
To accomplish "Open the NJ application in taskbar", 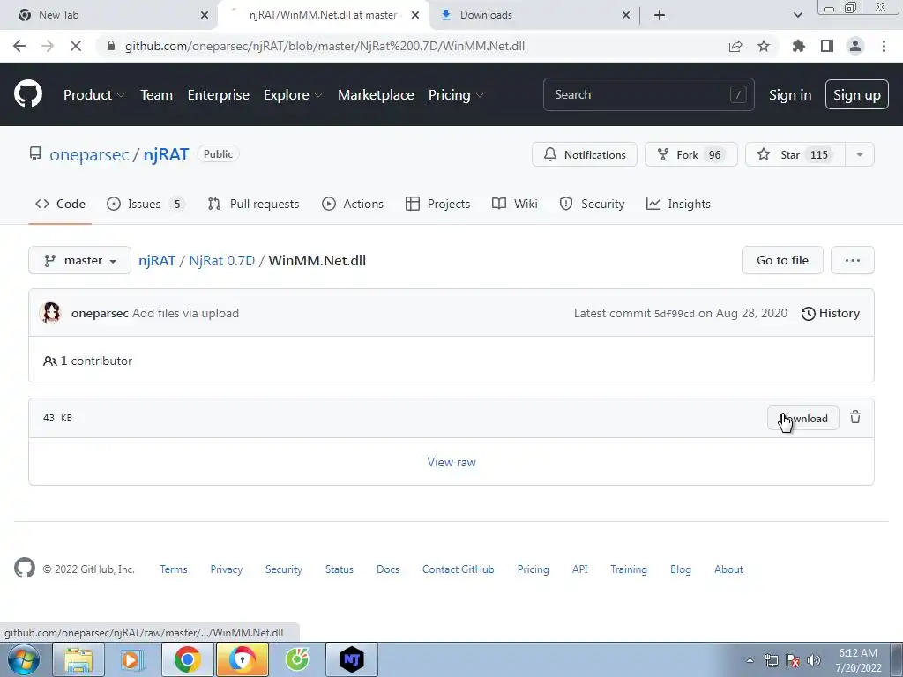I will pyautogui.click(x=352, y=659).
